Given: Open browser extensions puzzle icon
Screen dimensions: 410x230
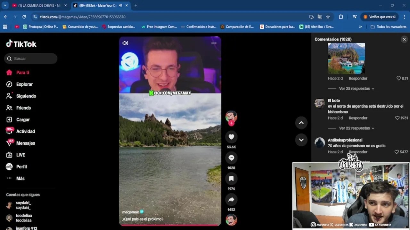Looking at the screenshot, I should (x=341, y=17).
